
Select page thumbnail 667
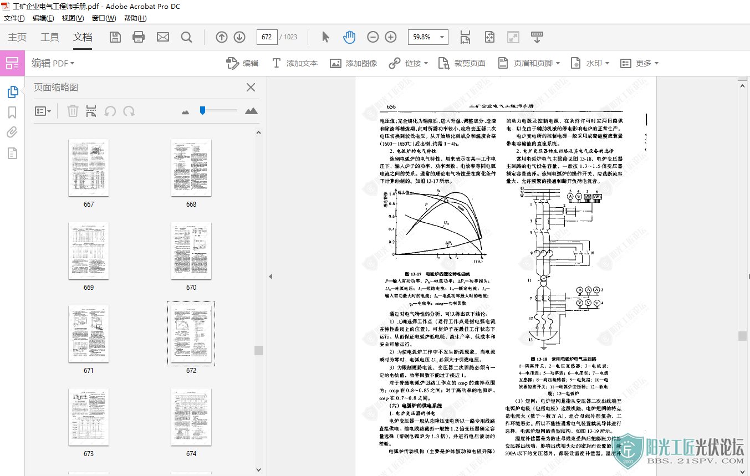[89, 167]
